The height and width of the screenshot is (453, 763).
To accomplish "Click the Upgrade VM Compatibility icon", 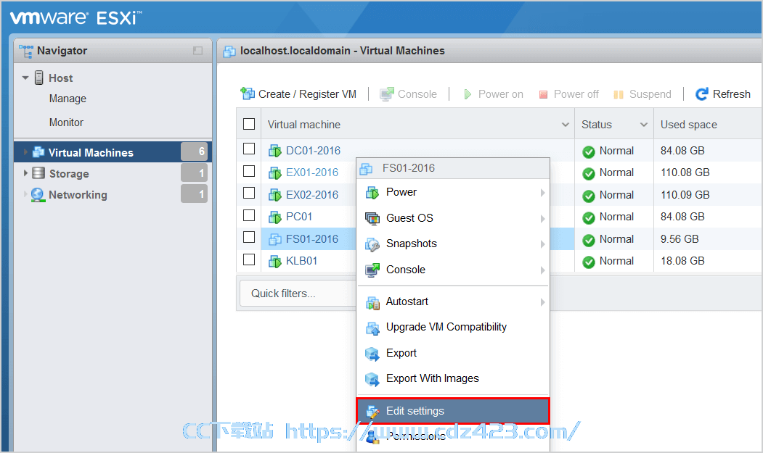I will click(372, 328).
